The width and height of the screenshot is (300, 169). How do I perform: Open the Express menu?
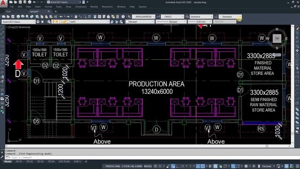point(142,7)
